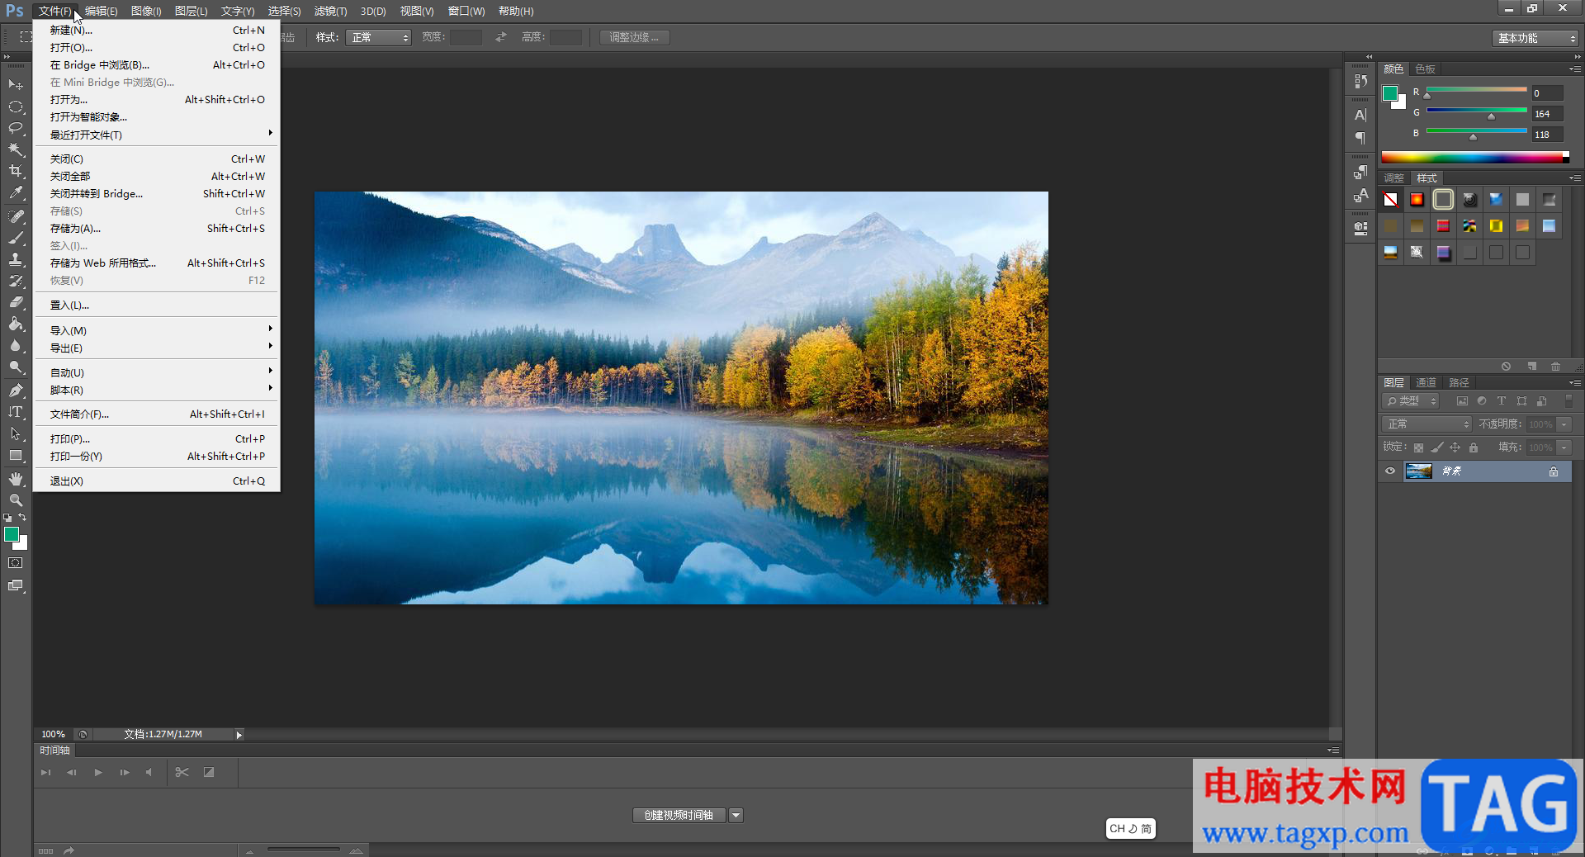Choose 新建(N)... from File menu
Image resolution: width=1585 pixels, height=857 pixels.
[x=157, y=30]
